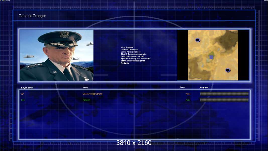Click the General Granger title text
Viewport: 268px width, 151px height.
[32, 16]
